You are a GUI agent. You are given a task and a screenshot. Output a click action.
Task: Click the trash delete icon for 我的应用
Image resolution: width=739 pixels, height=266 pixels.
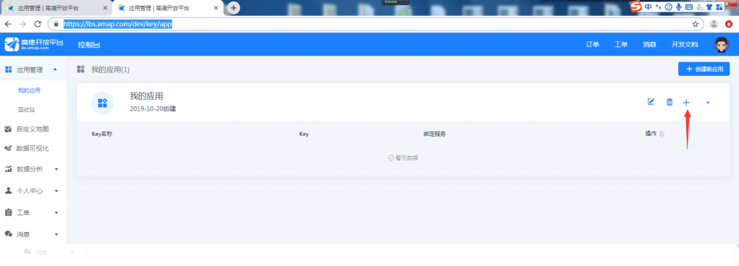pyautogui.click(x=670, y=102)
